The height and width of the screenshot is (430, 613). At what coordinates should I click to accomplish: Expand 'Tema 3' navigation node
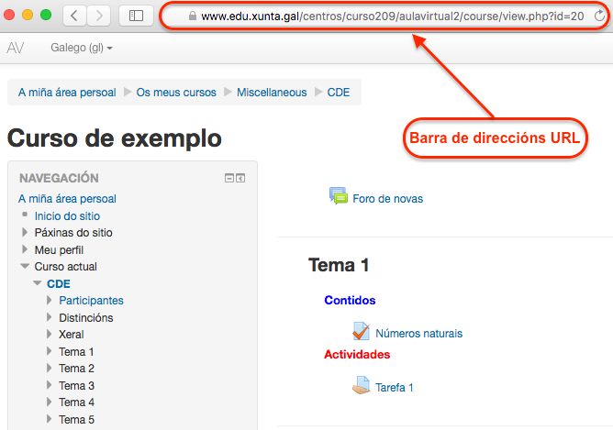[50, 385]
